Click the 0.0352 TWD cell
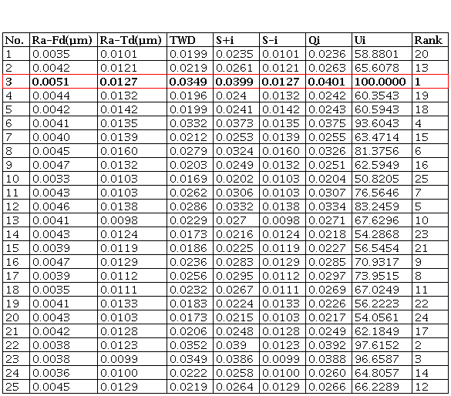The width and height of the screenshot is (451, 396). pos(188,345)
